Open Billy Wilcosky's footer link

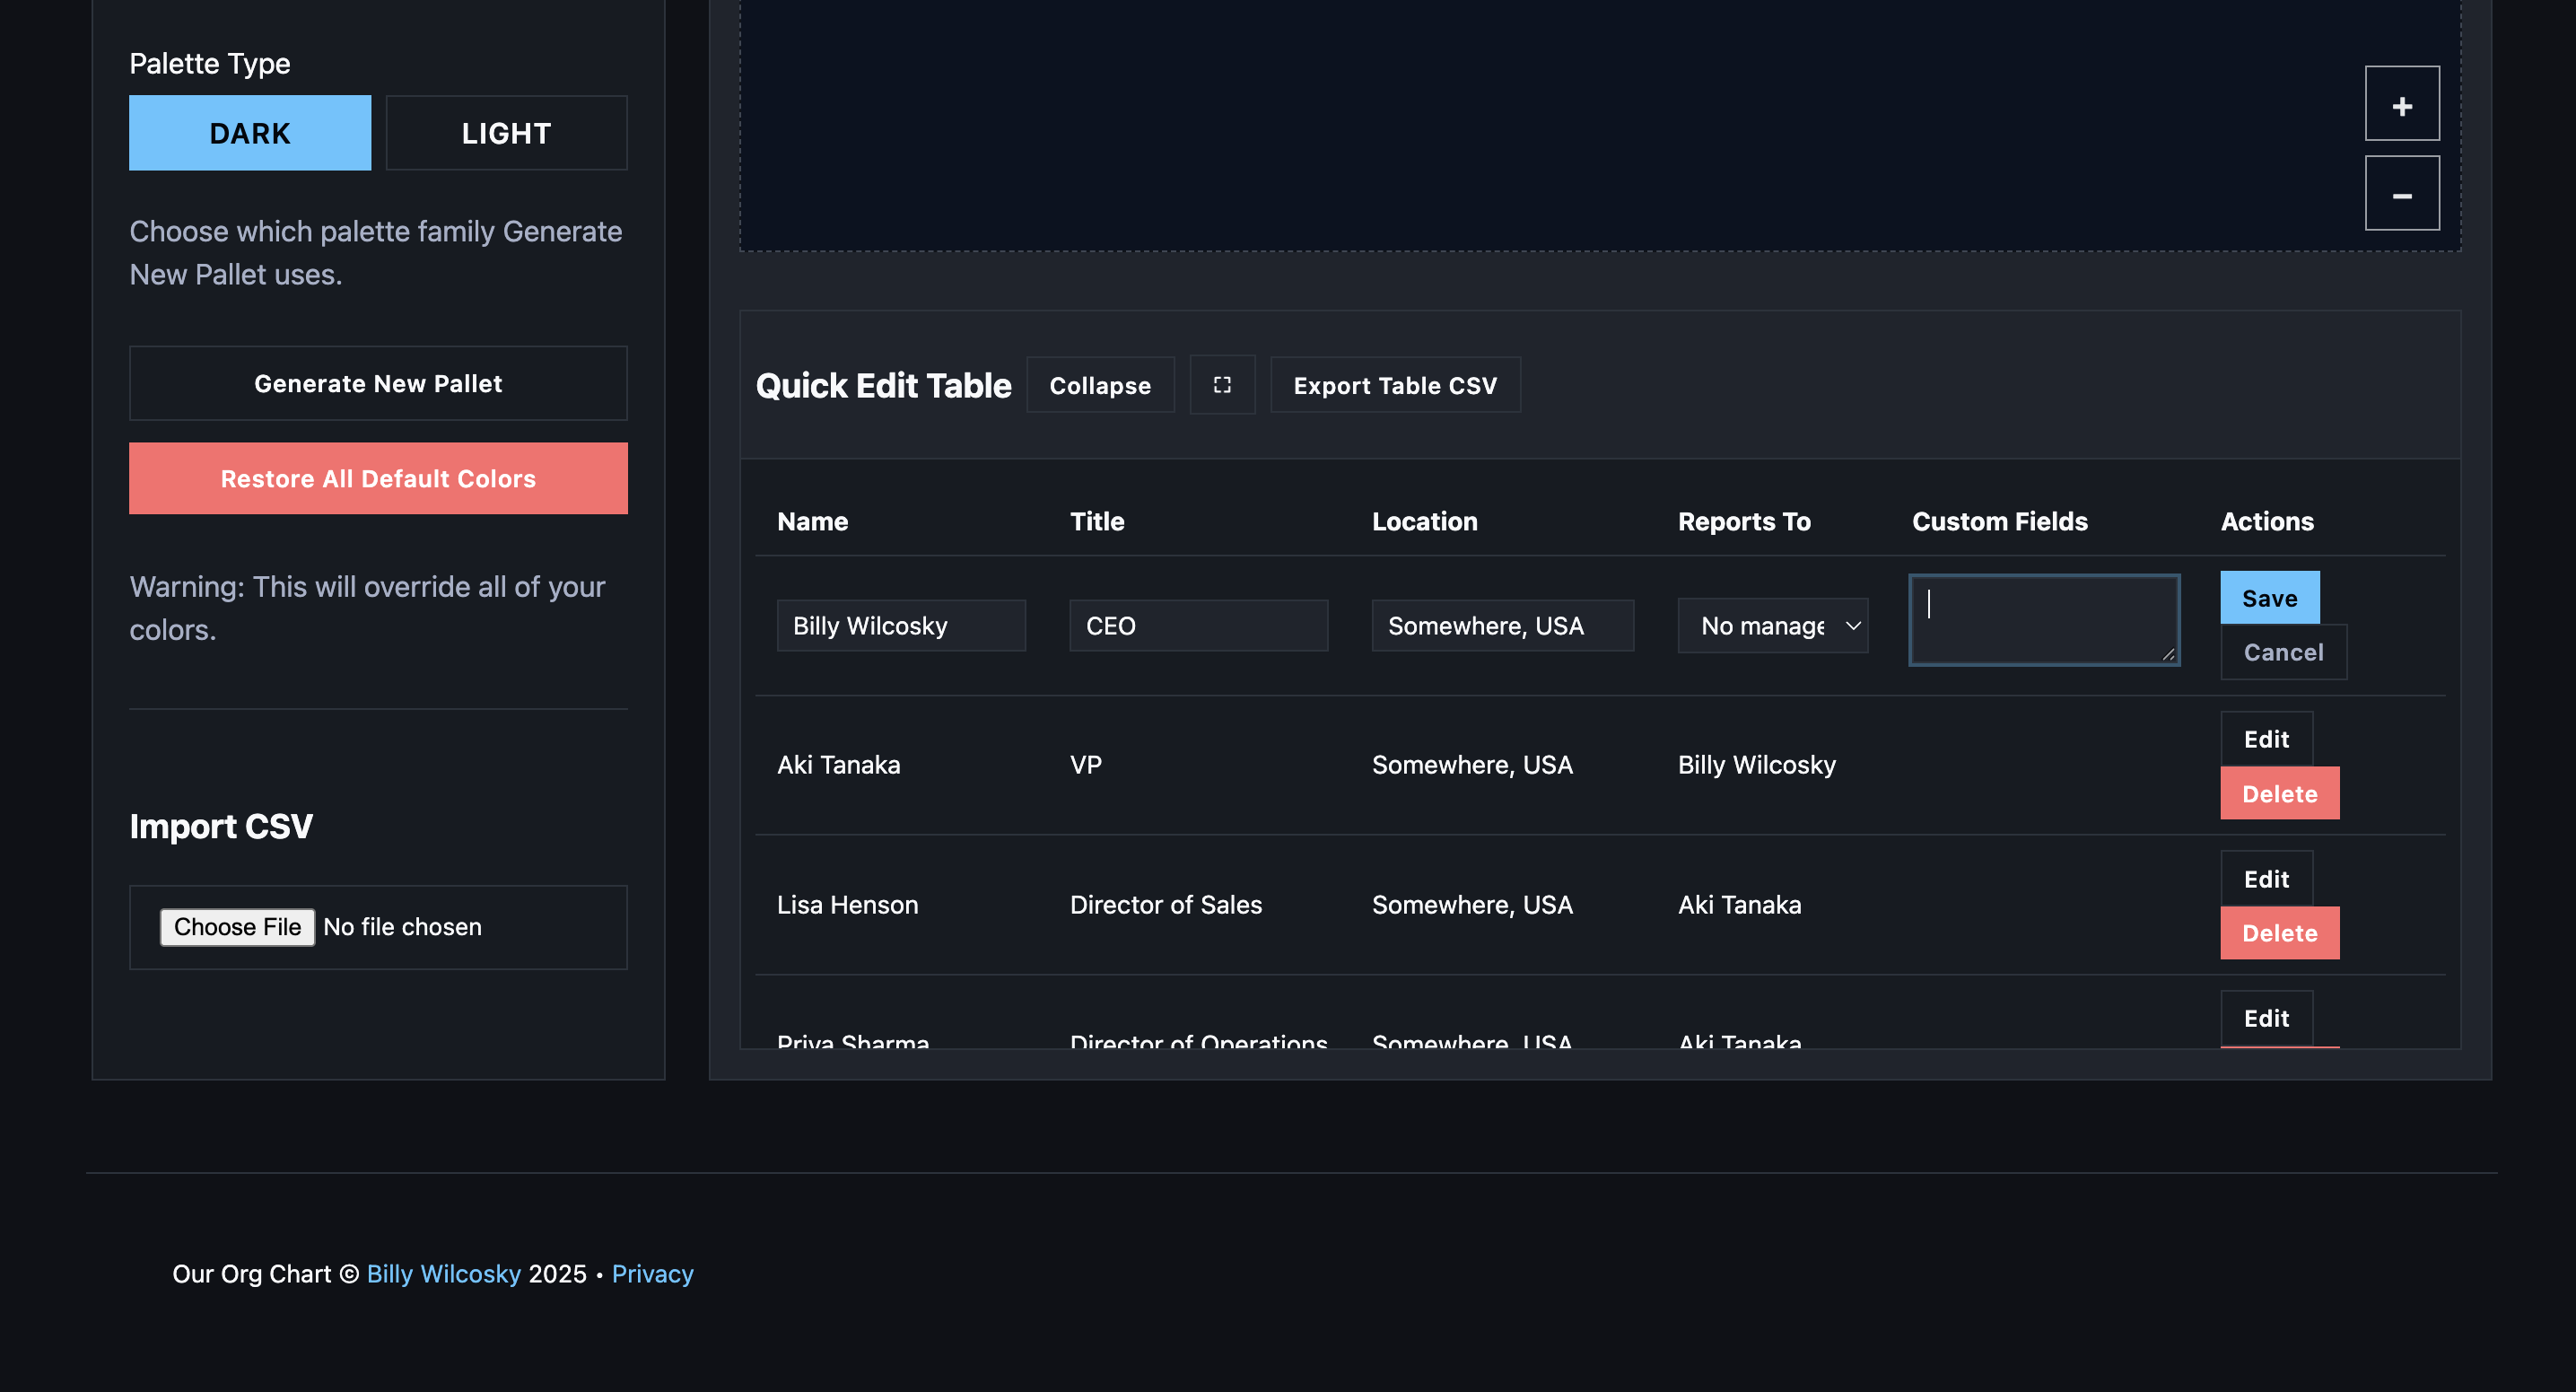443,1273
